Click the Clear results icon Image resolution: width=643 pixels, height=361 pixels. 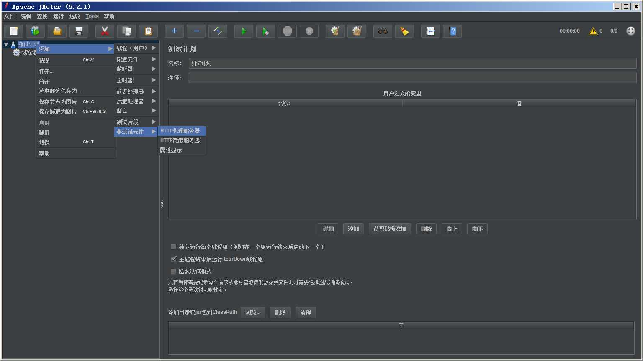(x=335, y=31)
